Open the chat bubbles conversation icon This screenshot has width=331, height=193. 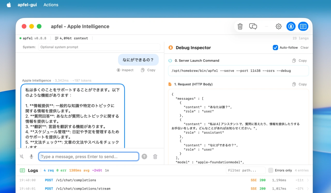pos(253,26)
